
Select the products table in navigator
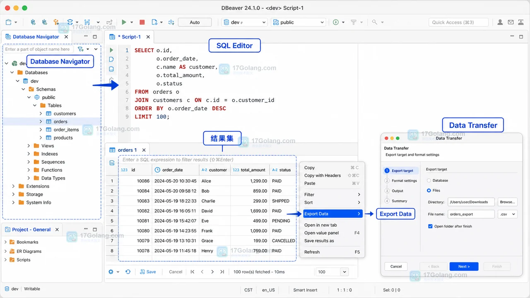coord(63,138)
